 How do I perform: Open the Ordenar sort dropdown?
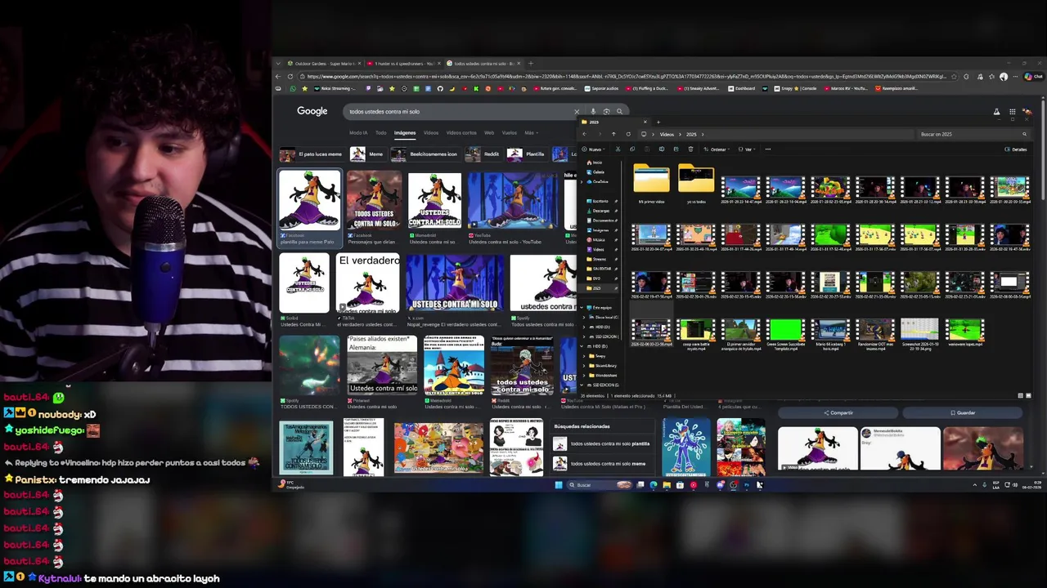pos(717,149)
